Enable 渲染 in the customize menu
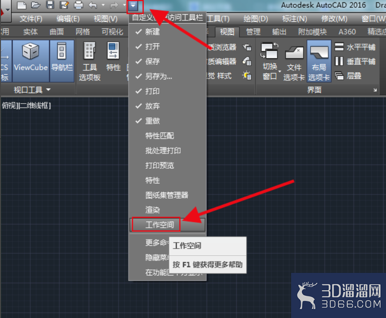This screenshot has width=386, height=318. (167, 210)
